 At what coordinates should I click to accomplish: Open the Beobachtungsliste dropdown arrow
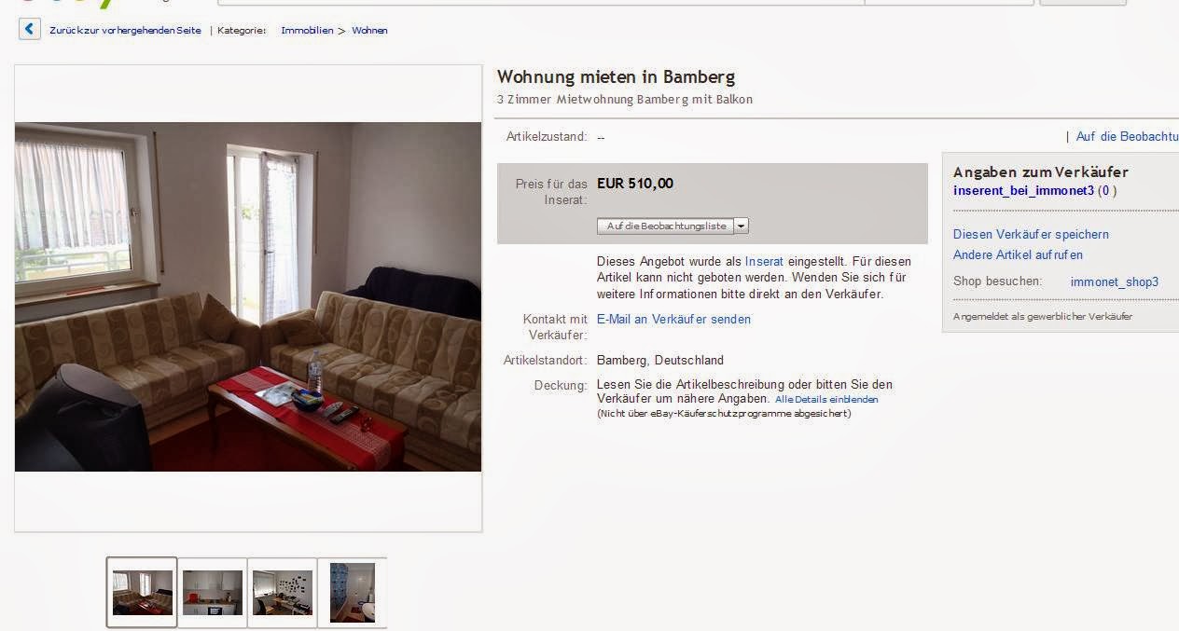pos(741,226)
